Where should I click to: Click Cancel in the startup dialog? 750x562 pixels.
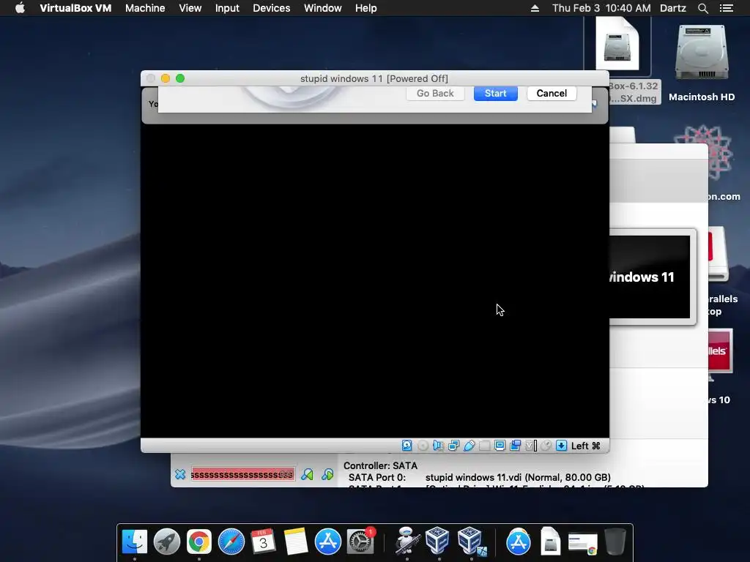pos(552,93)
